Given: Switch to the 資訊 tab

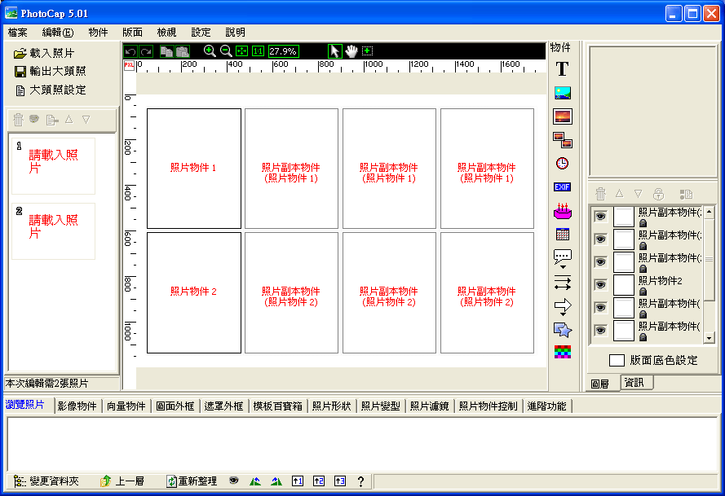Looking at the screenshot, I should (x=635, y=382).
